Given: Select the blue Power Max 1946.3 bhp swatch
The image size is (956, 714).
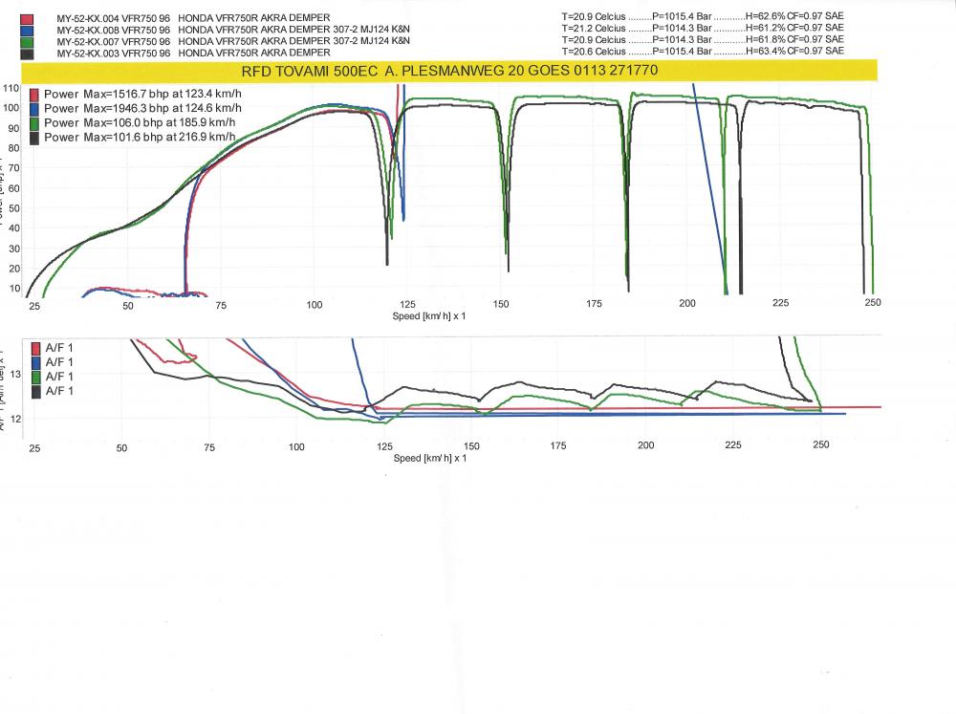Looking at the screenshot, I should [x=35, y=110].
